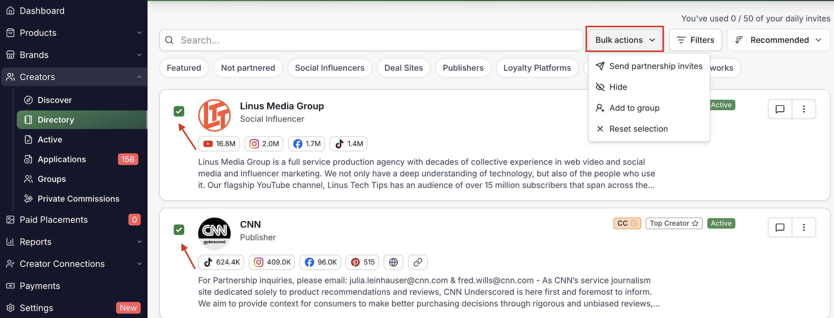Click CNN's TikTok 624.4K badge

[222, 262]
